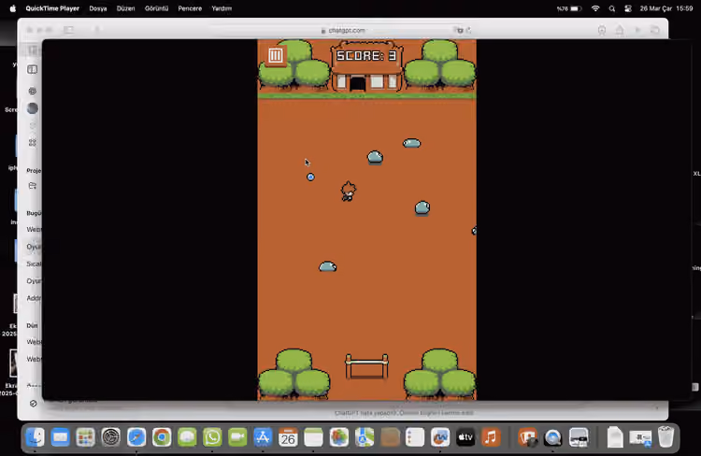Image resolution: width=701 pixels, height=456 pixels.
Task: Open Reminders from the Dock
Action: [415, 437]
